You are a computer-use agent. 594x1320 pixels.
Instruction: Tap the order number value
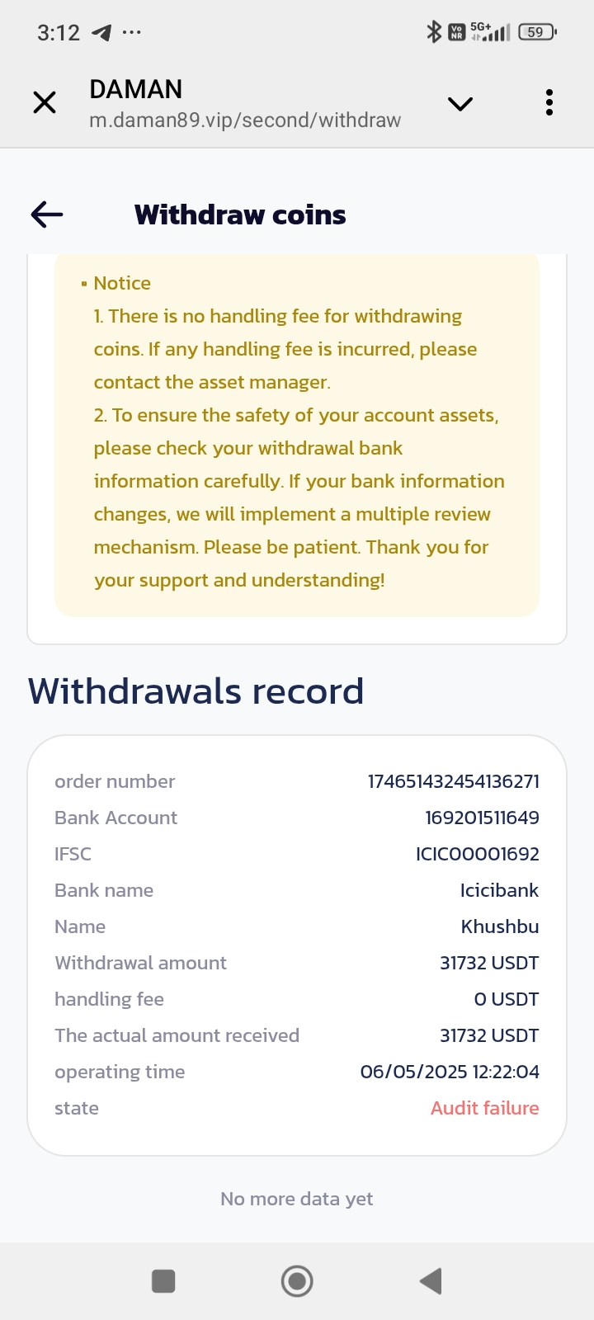453,781
